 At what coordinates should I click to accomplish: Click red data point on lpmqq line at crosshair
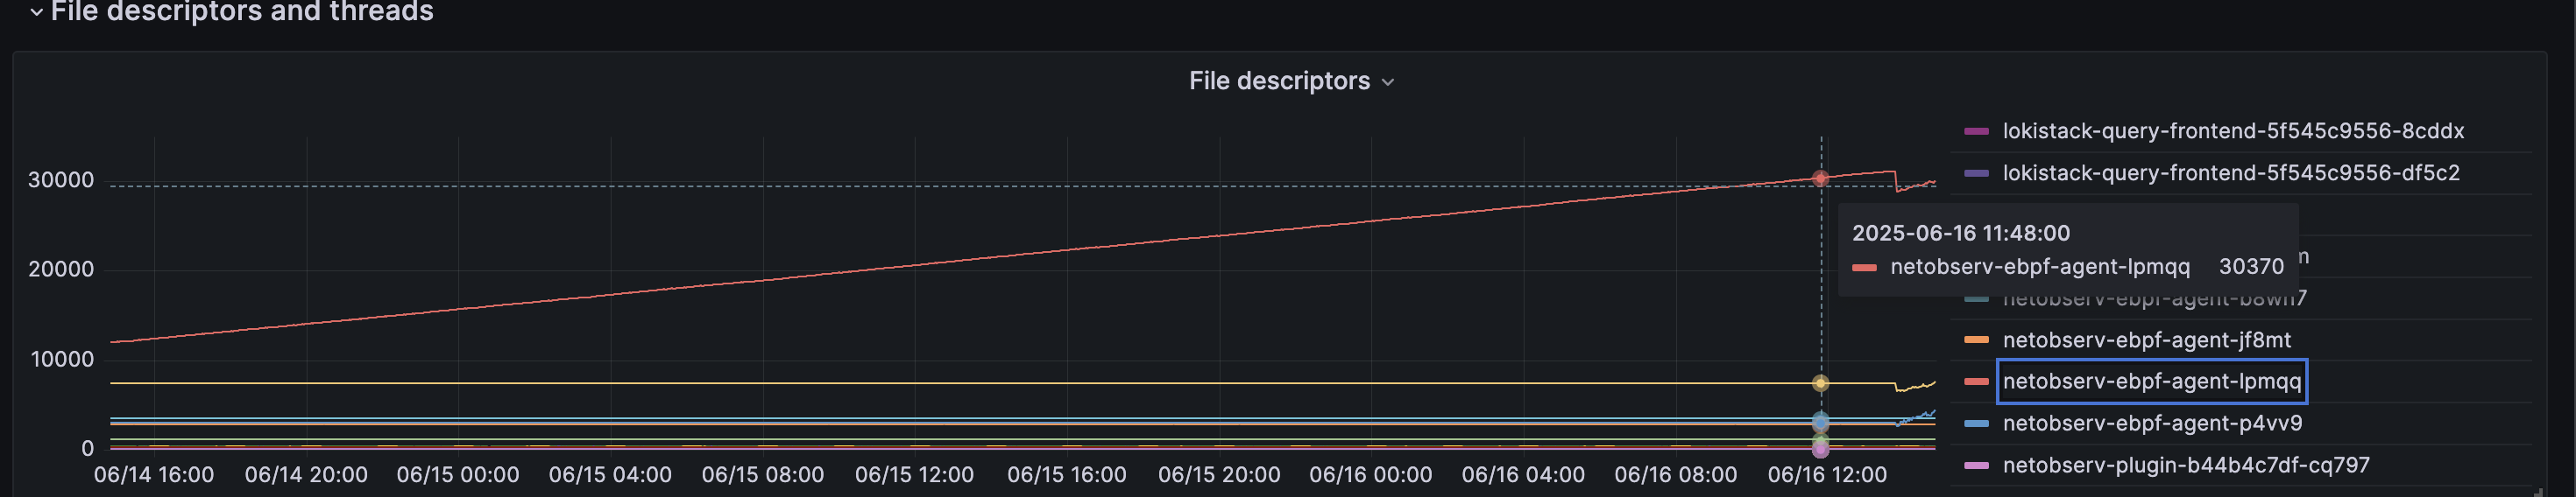pos(1820,178)
